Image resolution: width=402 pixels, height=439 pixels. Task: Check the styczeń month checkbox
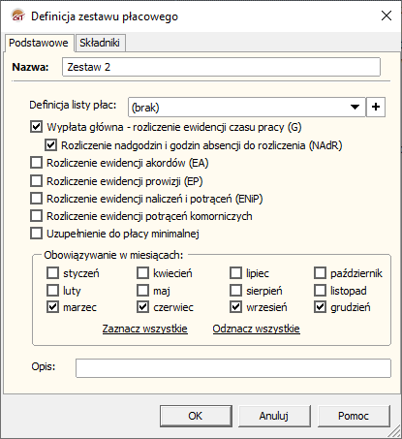pos(52,273)
